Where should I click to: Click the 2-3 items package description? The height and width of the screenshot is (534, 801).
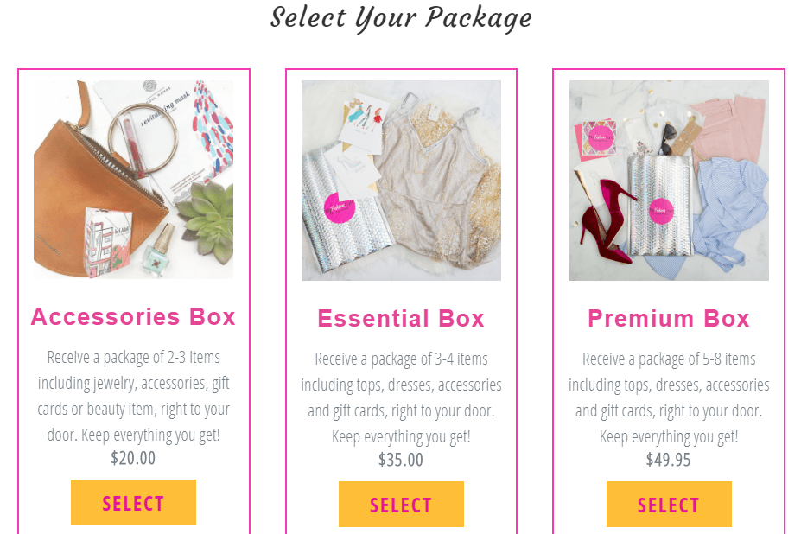coord(133,396)
